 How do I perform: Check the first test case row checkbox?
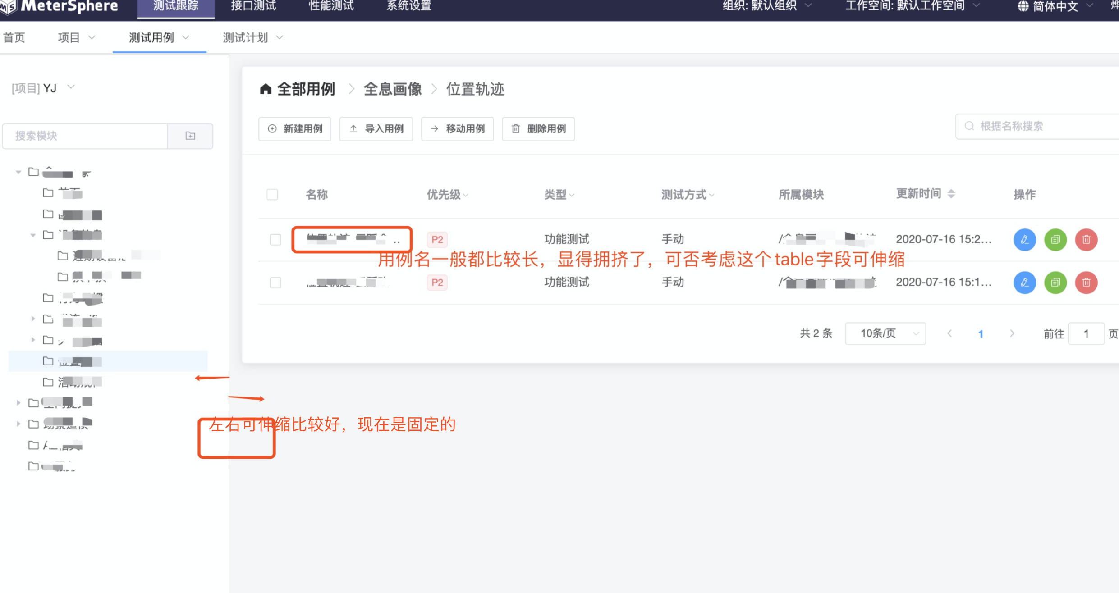[x=275, y=239]
